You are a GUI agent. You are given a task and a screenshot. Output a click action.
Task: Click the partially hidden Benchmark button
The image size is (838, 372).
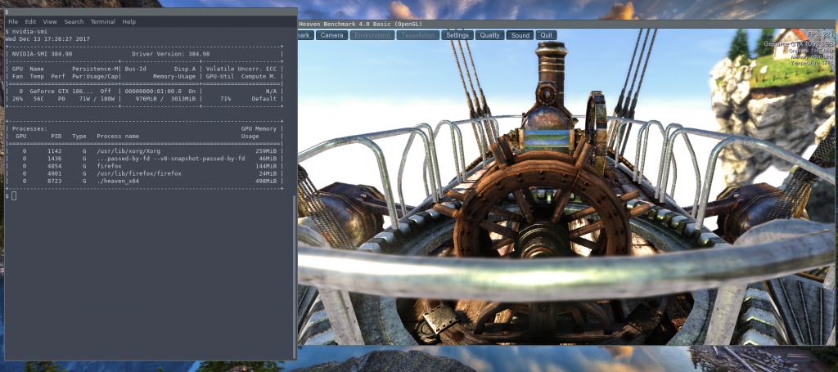pyautogui.click(x=304, y=35)
